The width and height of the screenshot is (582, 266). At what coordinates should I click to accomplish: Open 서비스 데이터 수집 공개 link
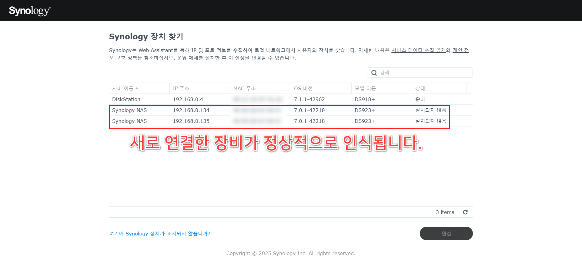click(x=419, y=50)
